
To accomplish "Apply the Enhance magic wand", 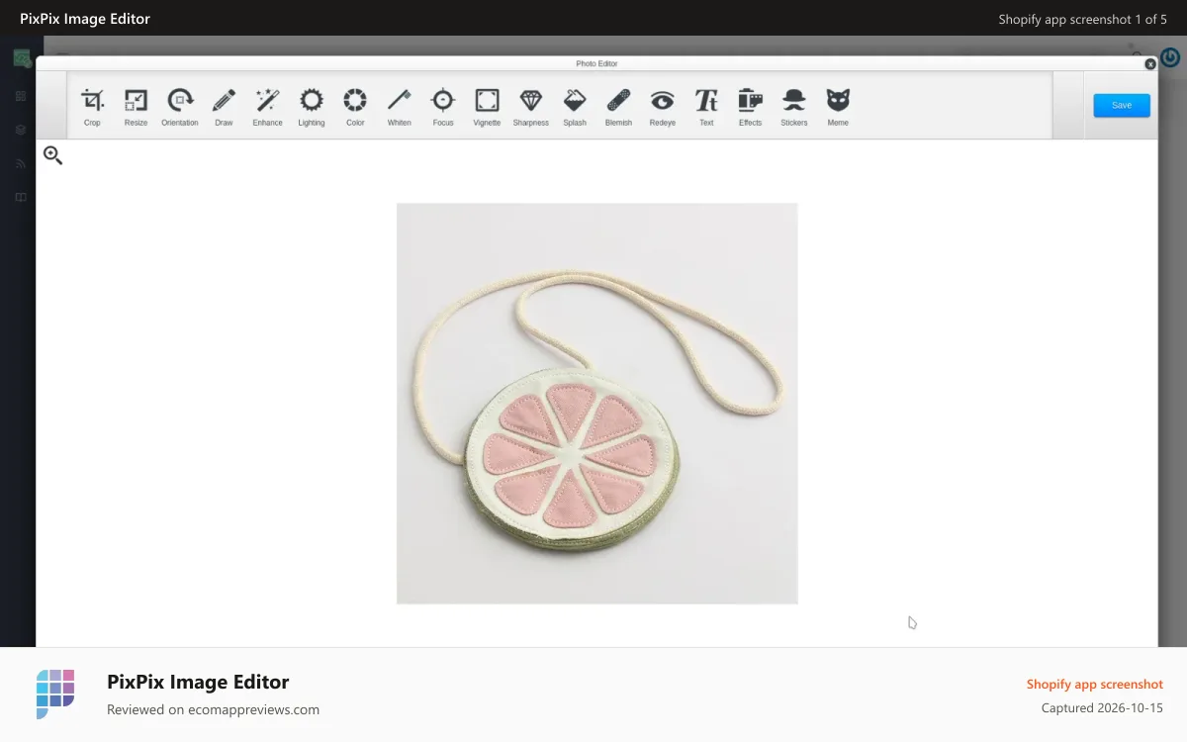I will [x=267, y=107].
